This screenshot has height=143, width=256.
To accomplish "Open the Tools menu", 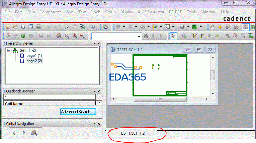I will tap(192, 12).
